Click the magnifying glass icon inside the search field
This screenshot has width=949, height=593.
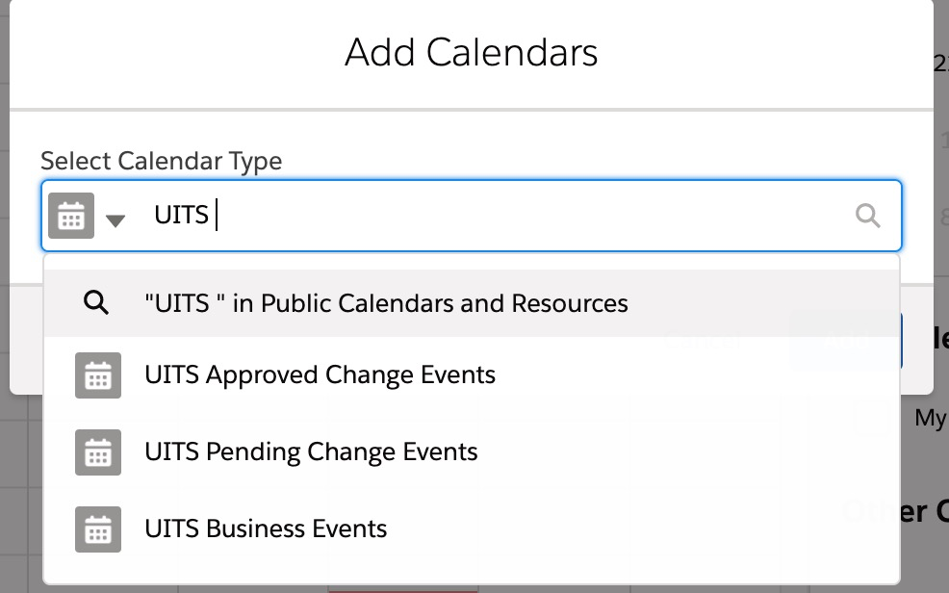[868, 215]
